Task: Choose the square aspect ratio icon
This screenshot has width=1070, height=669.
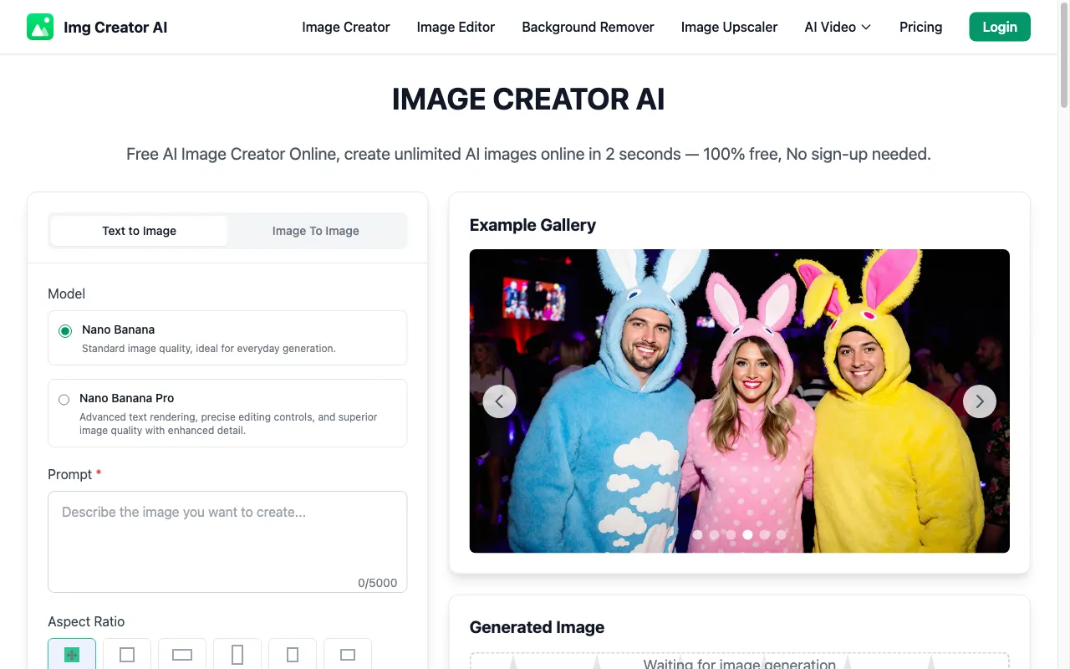Action: [x=127, y=655]
